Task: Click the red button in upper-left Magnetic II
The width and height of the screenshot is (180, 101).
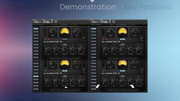Action: (x=49, y=39)
